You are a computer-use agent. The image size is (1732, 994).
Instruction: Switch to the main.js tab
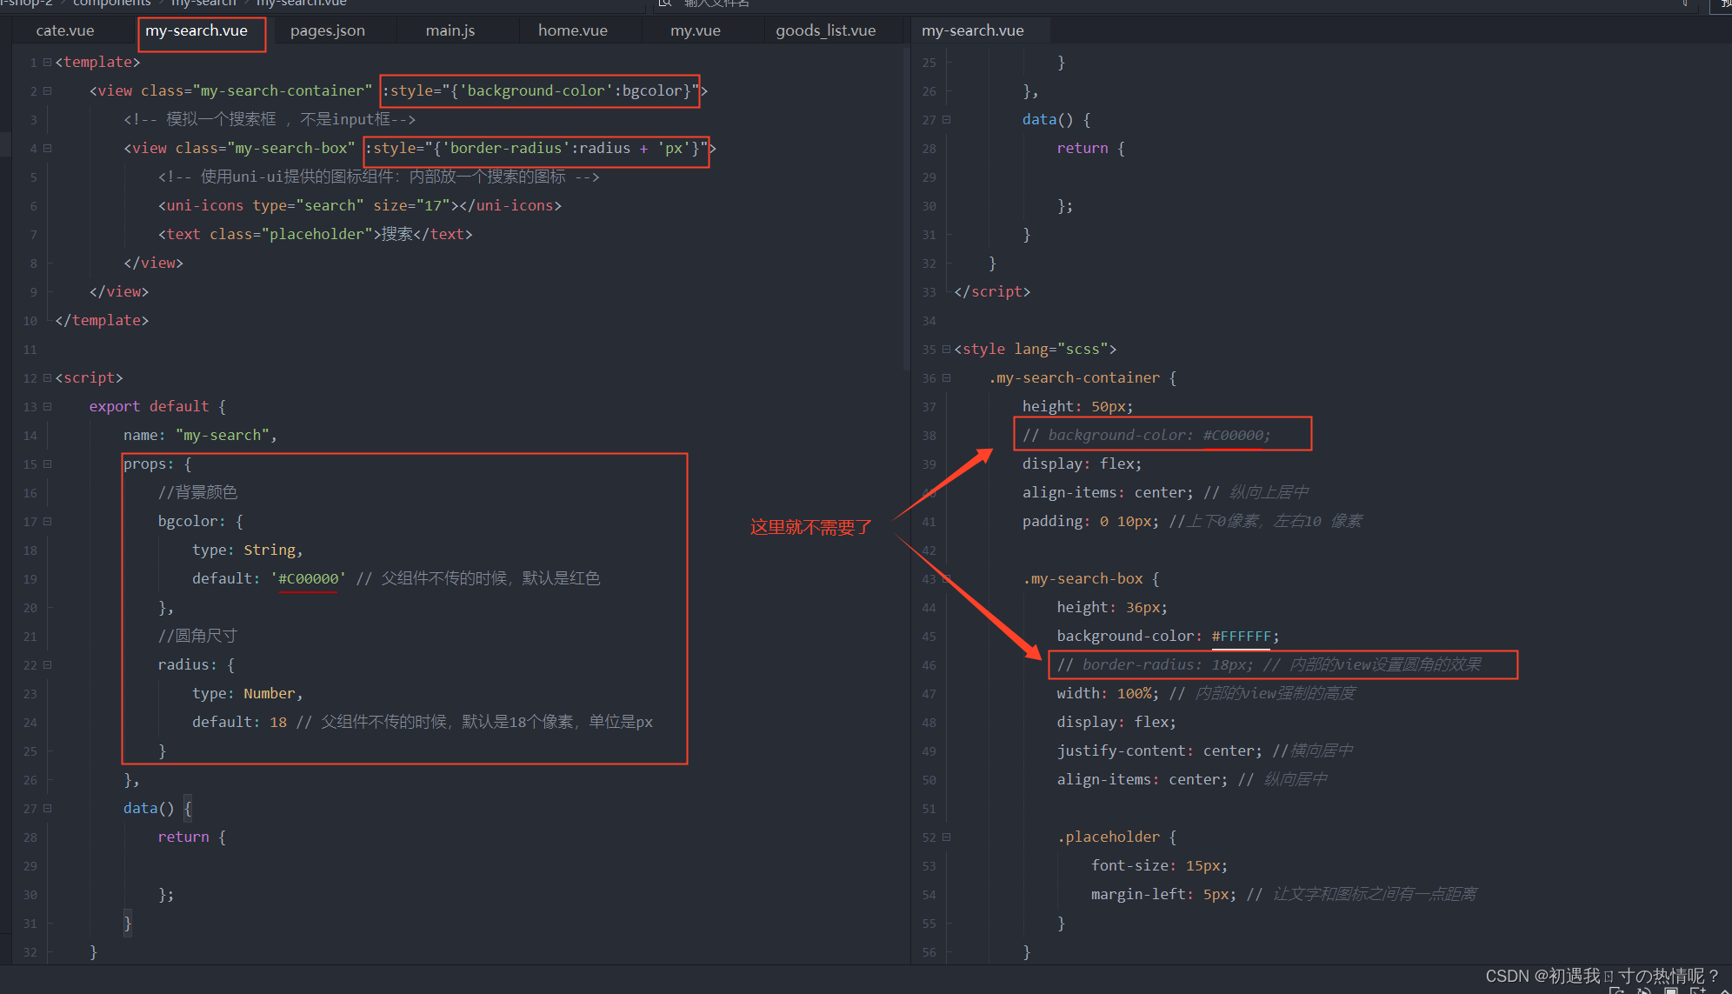pos(450,30)
